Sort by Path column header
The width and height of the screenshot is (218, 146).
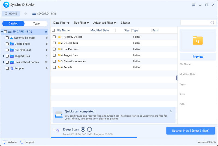coord(155,30)
